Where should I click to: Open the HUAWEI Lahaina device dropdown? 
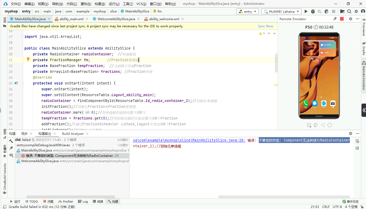point(281,11)
